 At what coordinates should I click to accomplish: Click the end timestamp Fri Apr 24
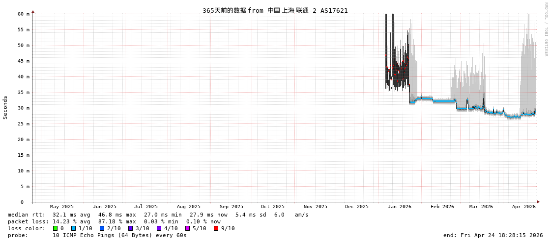coord(493,235)
